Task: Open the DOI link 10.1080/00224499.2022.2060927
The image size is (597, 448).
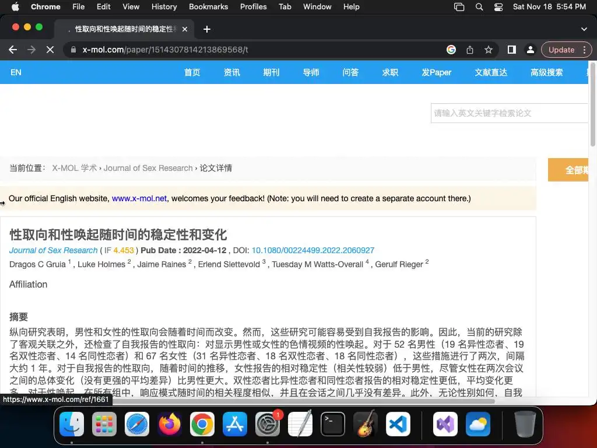Action: [313, 250]
